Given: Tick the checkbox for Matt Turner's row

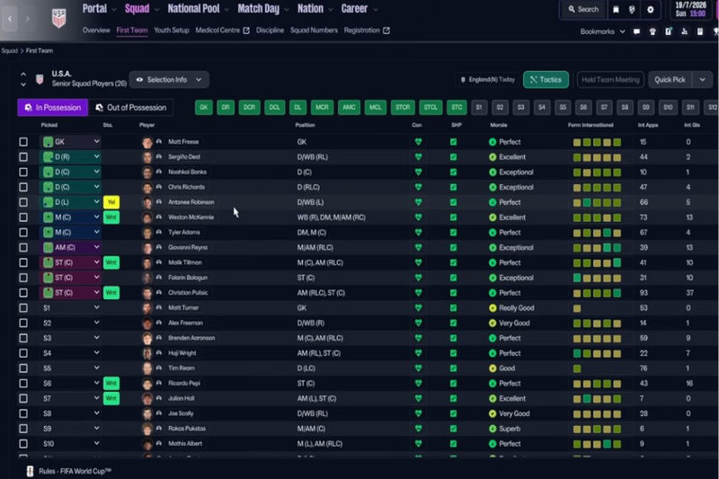Looking at the screenshot, I should (23, 308).
